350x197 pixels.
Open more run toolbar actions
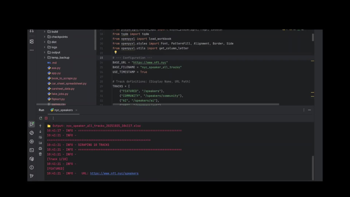tap(53, 118)
